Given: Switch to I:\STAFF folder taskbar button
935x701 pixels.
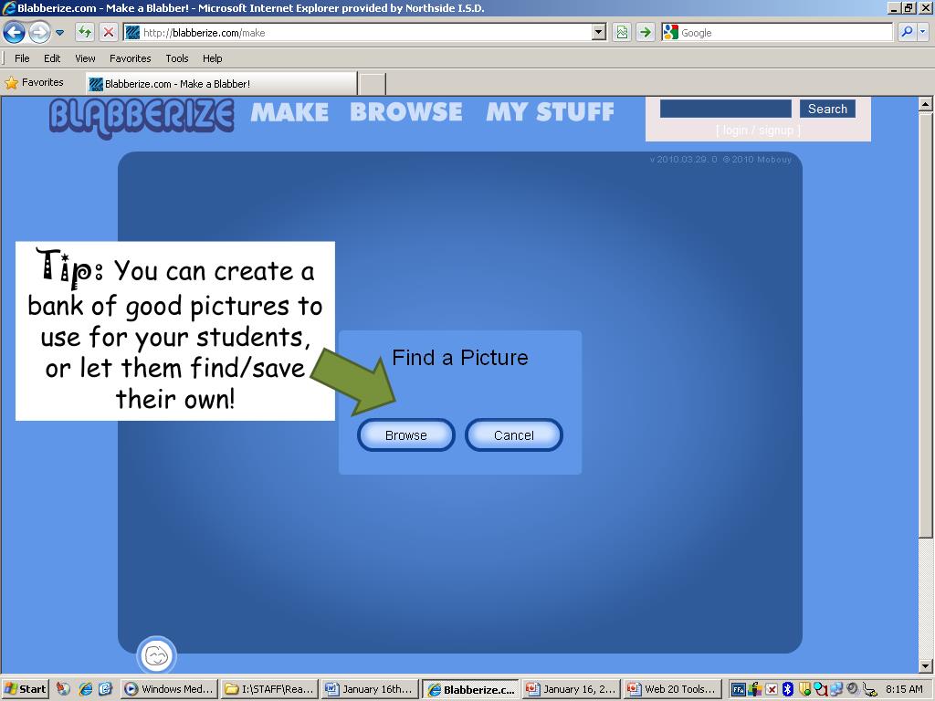Looking at the screenshot, I should (269, 689).
